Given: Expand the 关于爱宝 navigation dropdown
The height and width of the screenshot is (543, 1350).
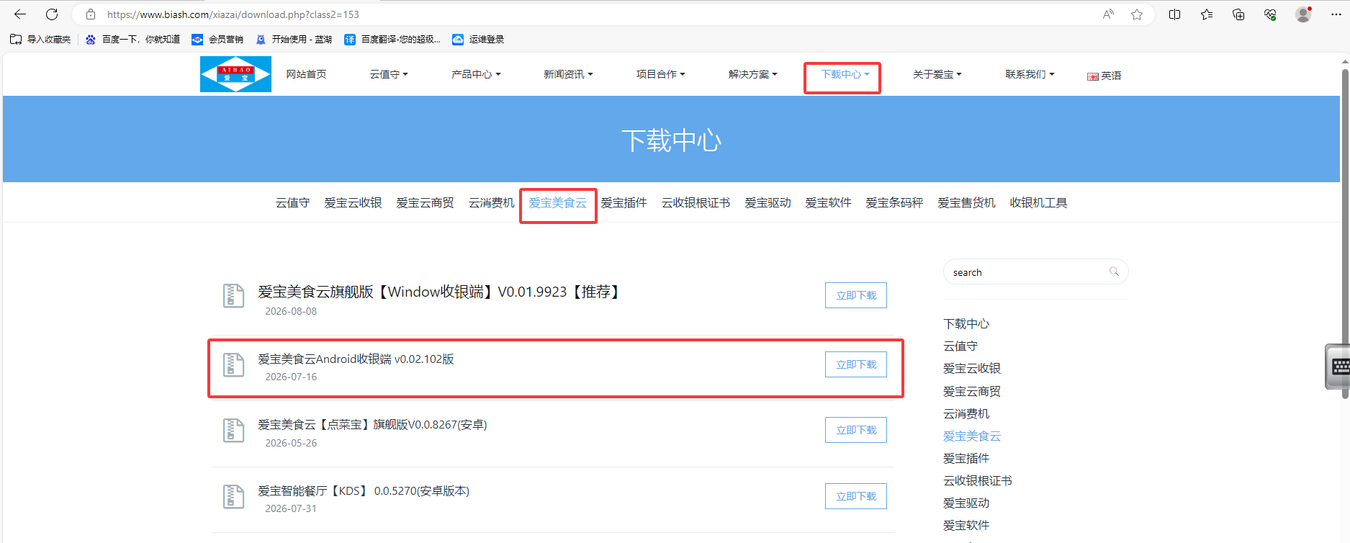Looking at the screenshot, I should point(937,74).
